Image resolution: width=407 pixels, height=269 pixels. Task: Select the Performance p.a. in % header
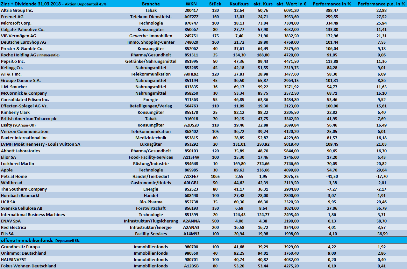coord(381,4)
